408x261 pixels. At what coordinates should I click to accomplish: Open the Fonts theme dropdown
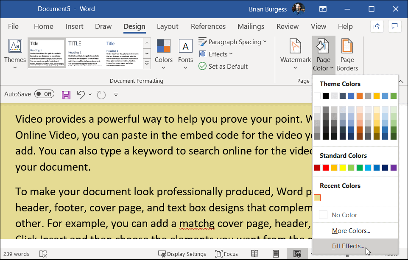185,54
